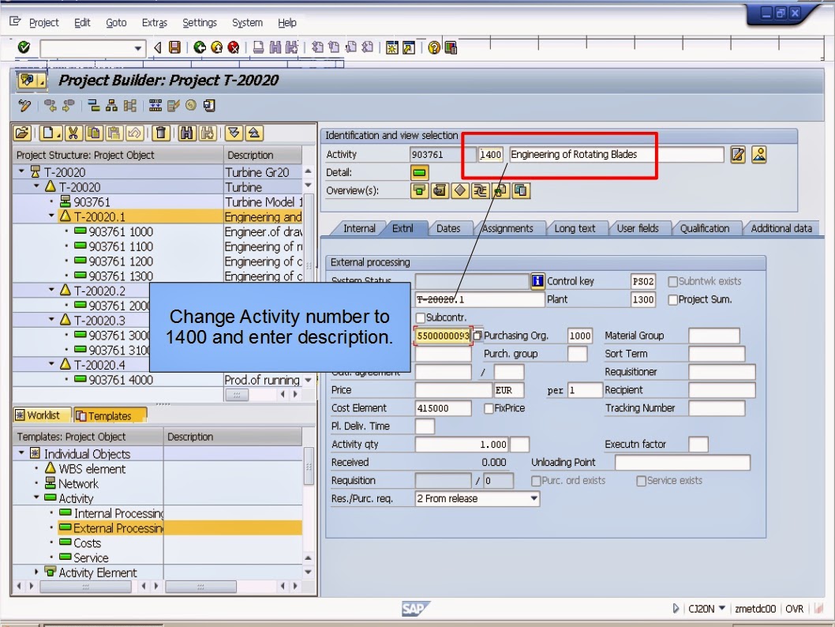Image resolution: width=835 pixels, height=627 pixels.
Task: Click the person icon at the right of the Activity row
Action: [x=759, y=155]
